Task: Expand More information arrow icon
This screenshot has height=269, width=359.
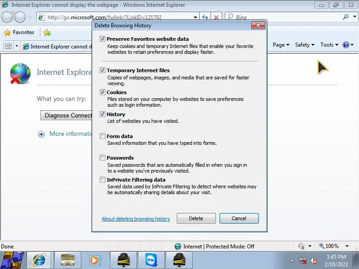Action: click(x=41, y=134)
